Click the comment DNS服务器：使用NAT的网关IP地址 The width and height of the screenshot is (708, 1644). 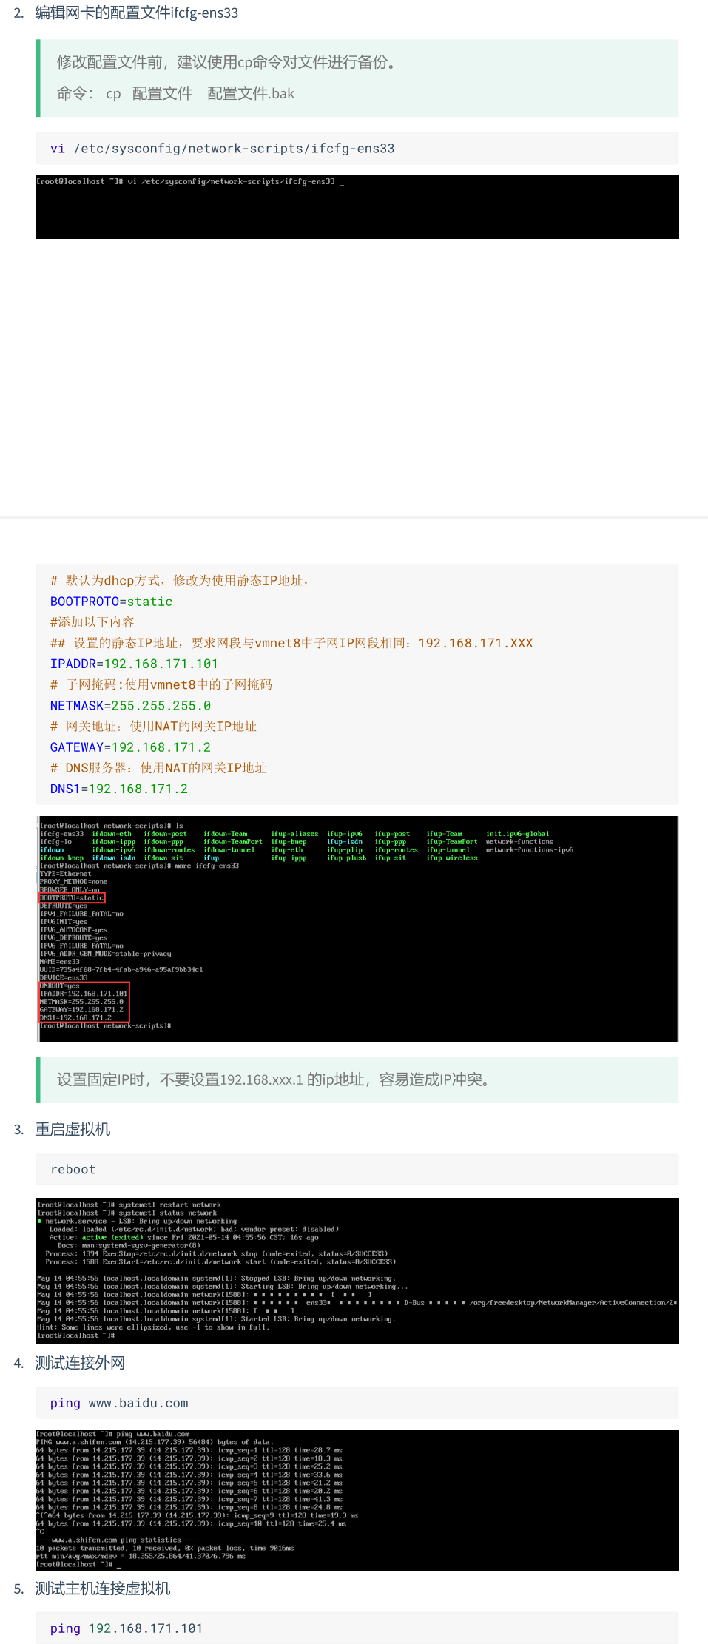[158, 768]
